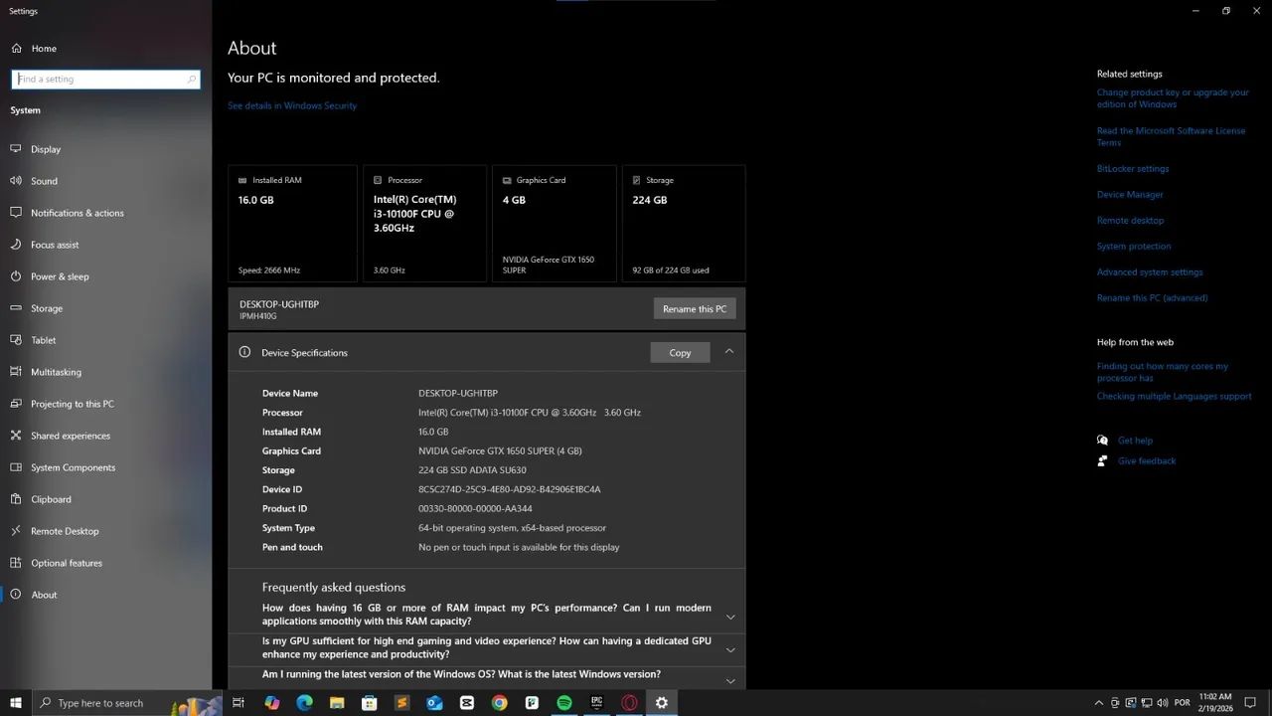Open BitLocker settings link
The width and height of the screenshot is (1272, 716).
coord(1133,168)
